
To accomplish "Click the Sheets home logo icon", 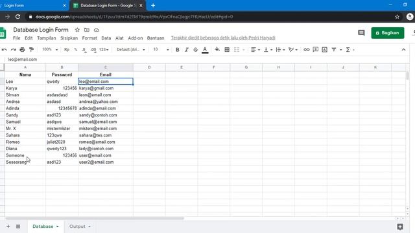I will tap(3, 33).
